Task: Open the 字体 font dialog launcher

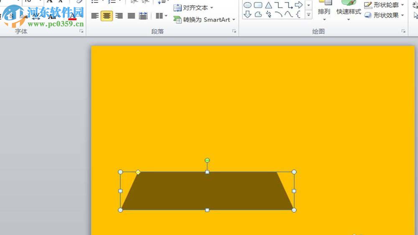Action: tap(82, 31)
